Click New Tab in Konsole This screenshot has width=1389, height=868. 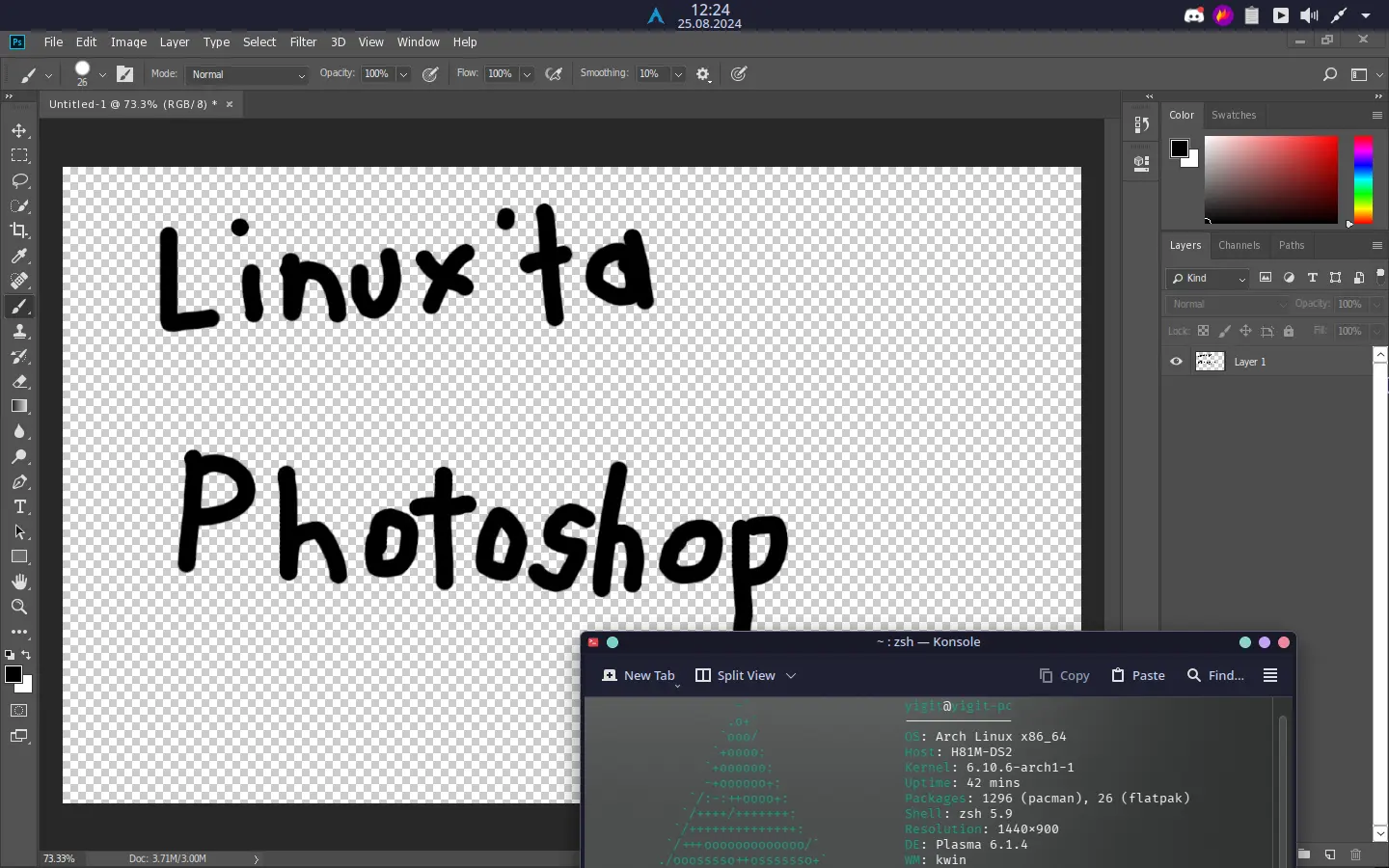pyautogui.click(x=639, y=675)
